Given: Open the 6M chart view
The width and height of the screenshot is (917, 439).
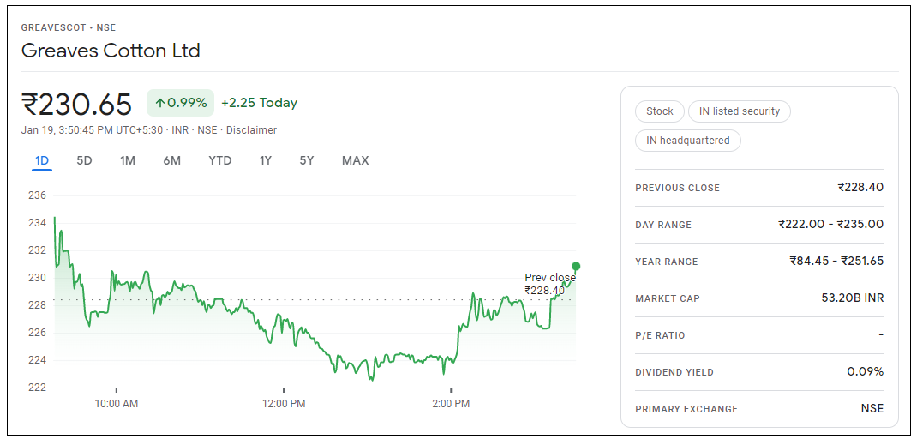Looking at the screenshot, I should pos(171,160).
